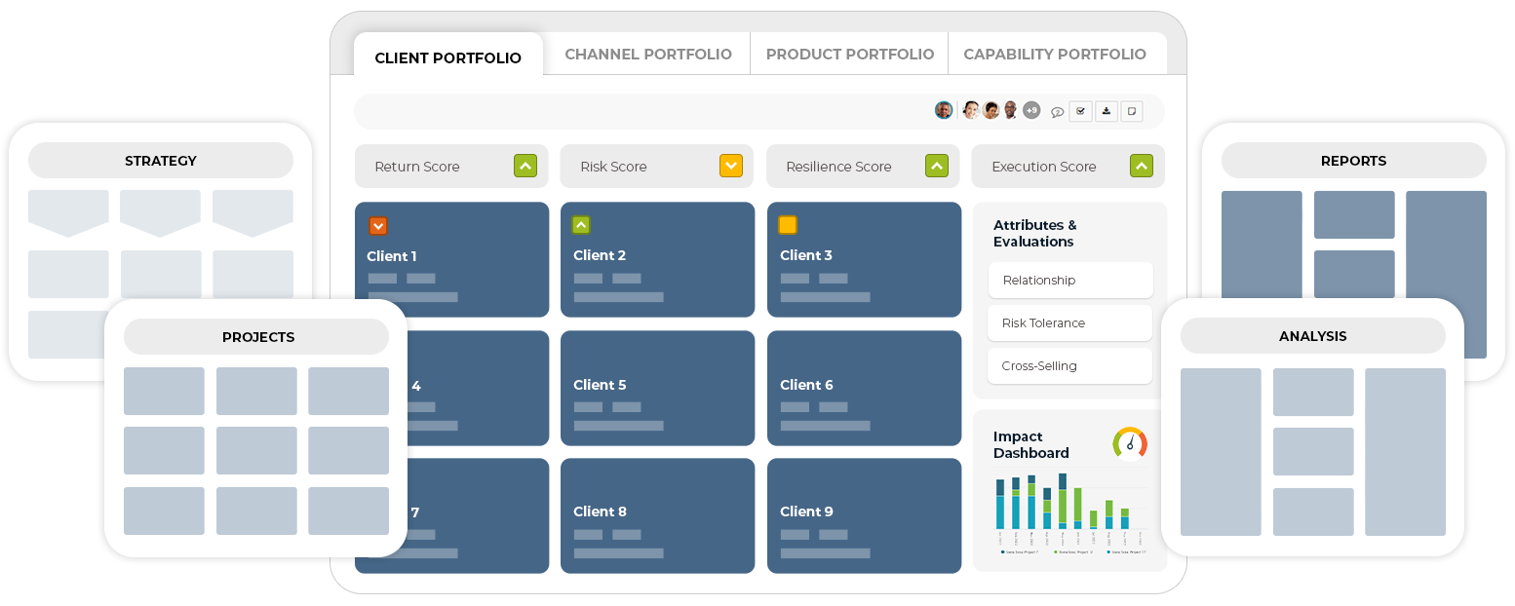Image resolution: width=1515 pixels, height=606 pixels.
Task: Click the orange down-arrow indicator on Client 1
Action: tap(378, 226)
